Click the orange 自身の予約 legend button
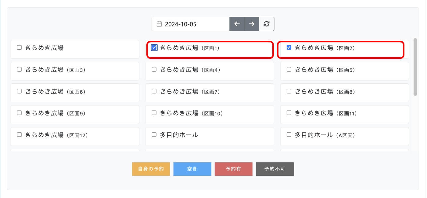The width and height of the screenshot is (427, 198). (151, 169)
